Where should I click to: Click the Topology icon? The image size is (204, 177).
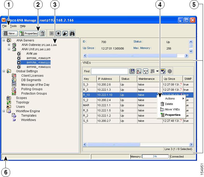(9, 102)
